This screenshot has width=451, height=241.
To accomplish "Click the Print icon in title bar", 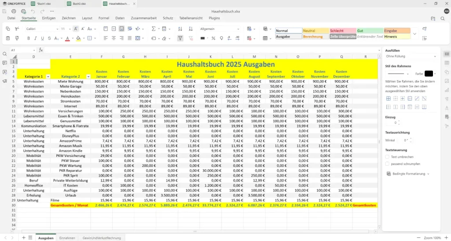I will [14, 11].
